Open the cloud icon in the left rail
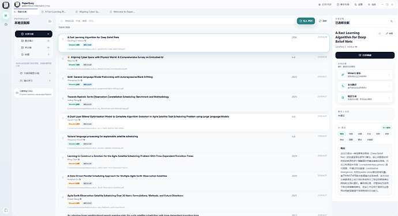This screenshot has height=216, width=398. (x=6, y=24)
